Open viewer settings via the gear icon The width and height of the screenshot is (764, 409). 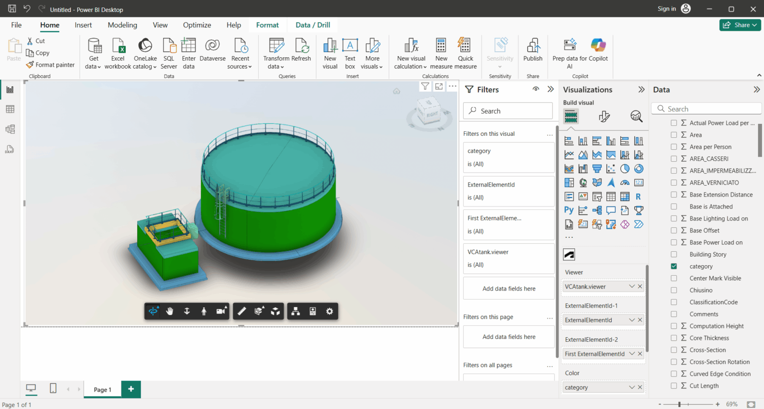329,311
